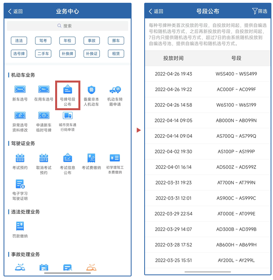Viewport: 273px width, 280px height.
Task: Click the 违法处理业务 section heading
Action: pyautogui.click(x=26, y=212)
